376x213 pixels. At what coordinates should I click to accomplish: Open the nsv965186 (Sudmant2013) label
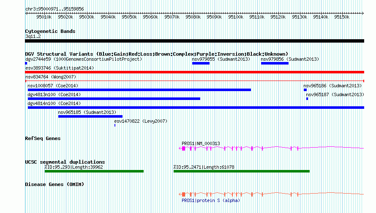(x=332, y=86)
